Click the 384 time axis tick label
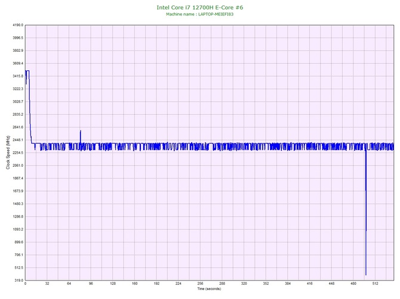The height and width of the screenshot is (299, 400). [x=288, y=284]
